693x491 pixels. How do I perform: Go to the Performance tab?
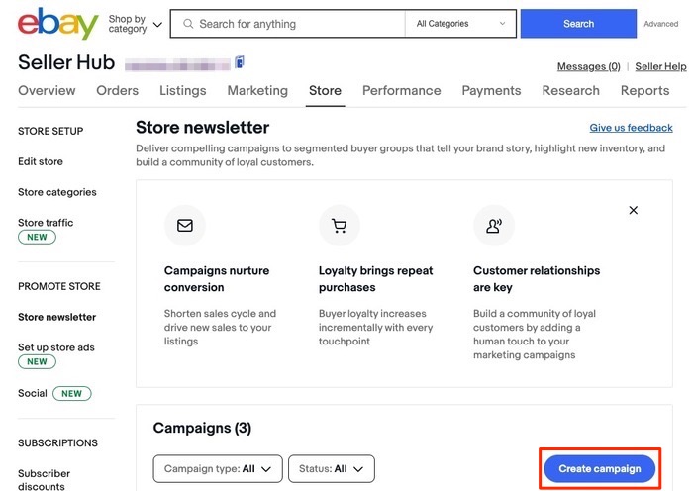[x=401, y=90]
